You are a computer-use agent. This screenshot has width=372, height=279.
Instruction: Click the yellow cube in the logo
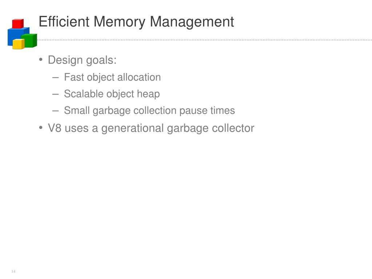point(18,44)
